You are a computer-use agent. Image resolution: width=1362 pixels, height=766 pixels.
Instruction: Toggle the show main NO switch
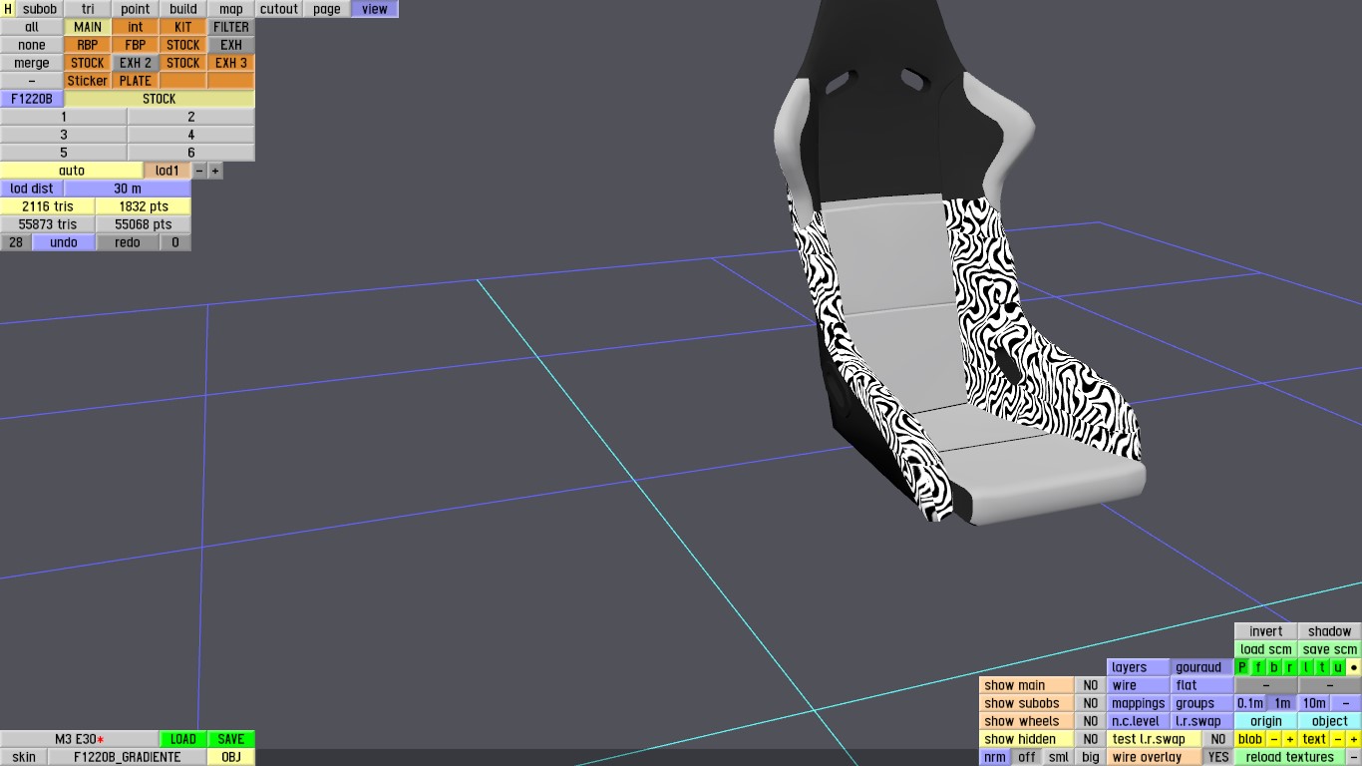coord(1091,685)
